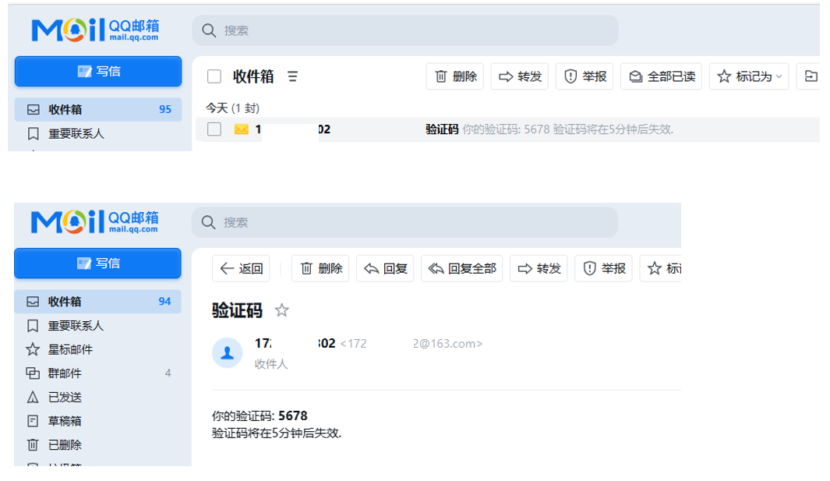Screen dimensions: 830x481
Task: Click 删除 button in inbox list toolbar
Action: tap(455, 77)
